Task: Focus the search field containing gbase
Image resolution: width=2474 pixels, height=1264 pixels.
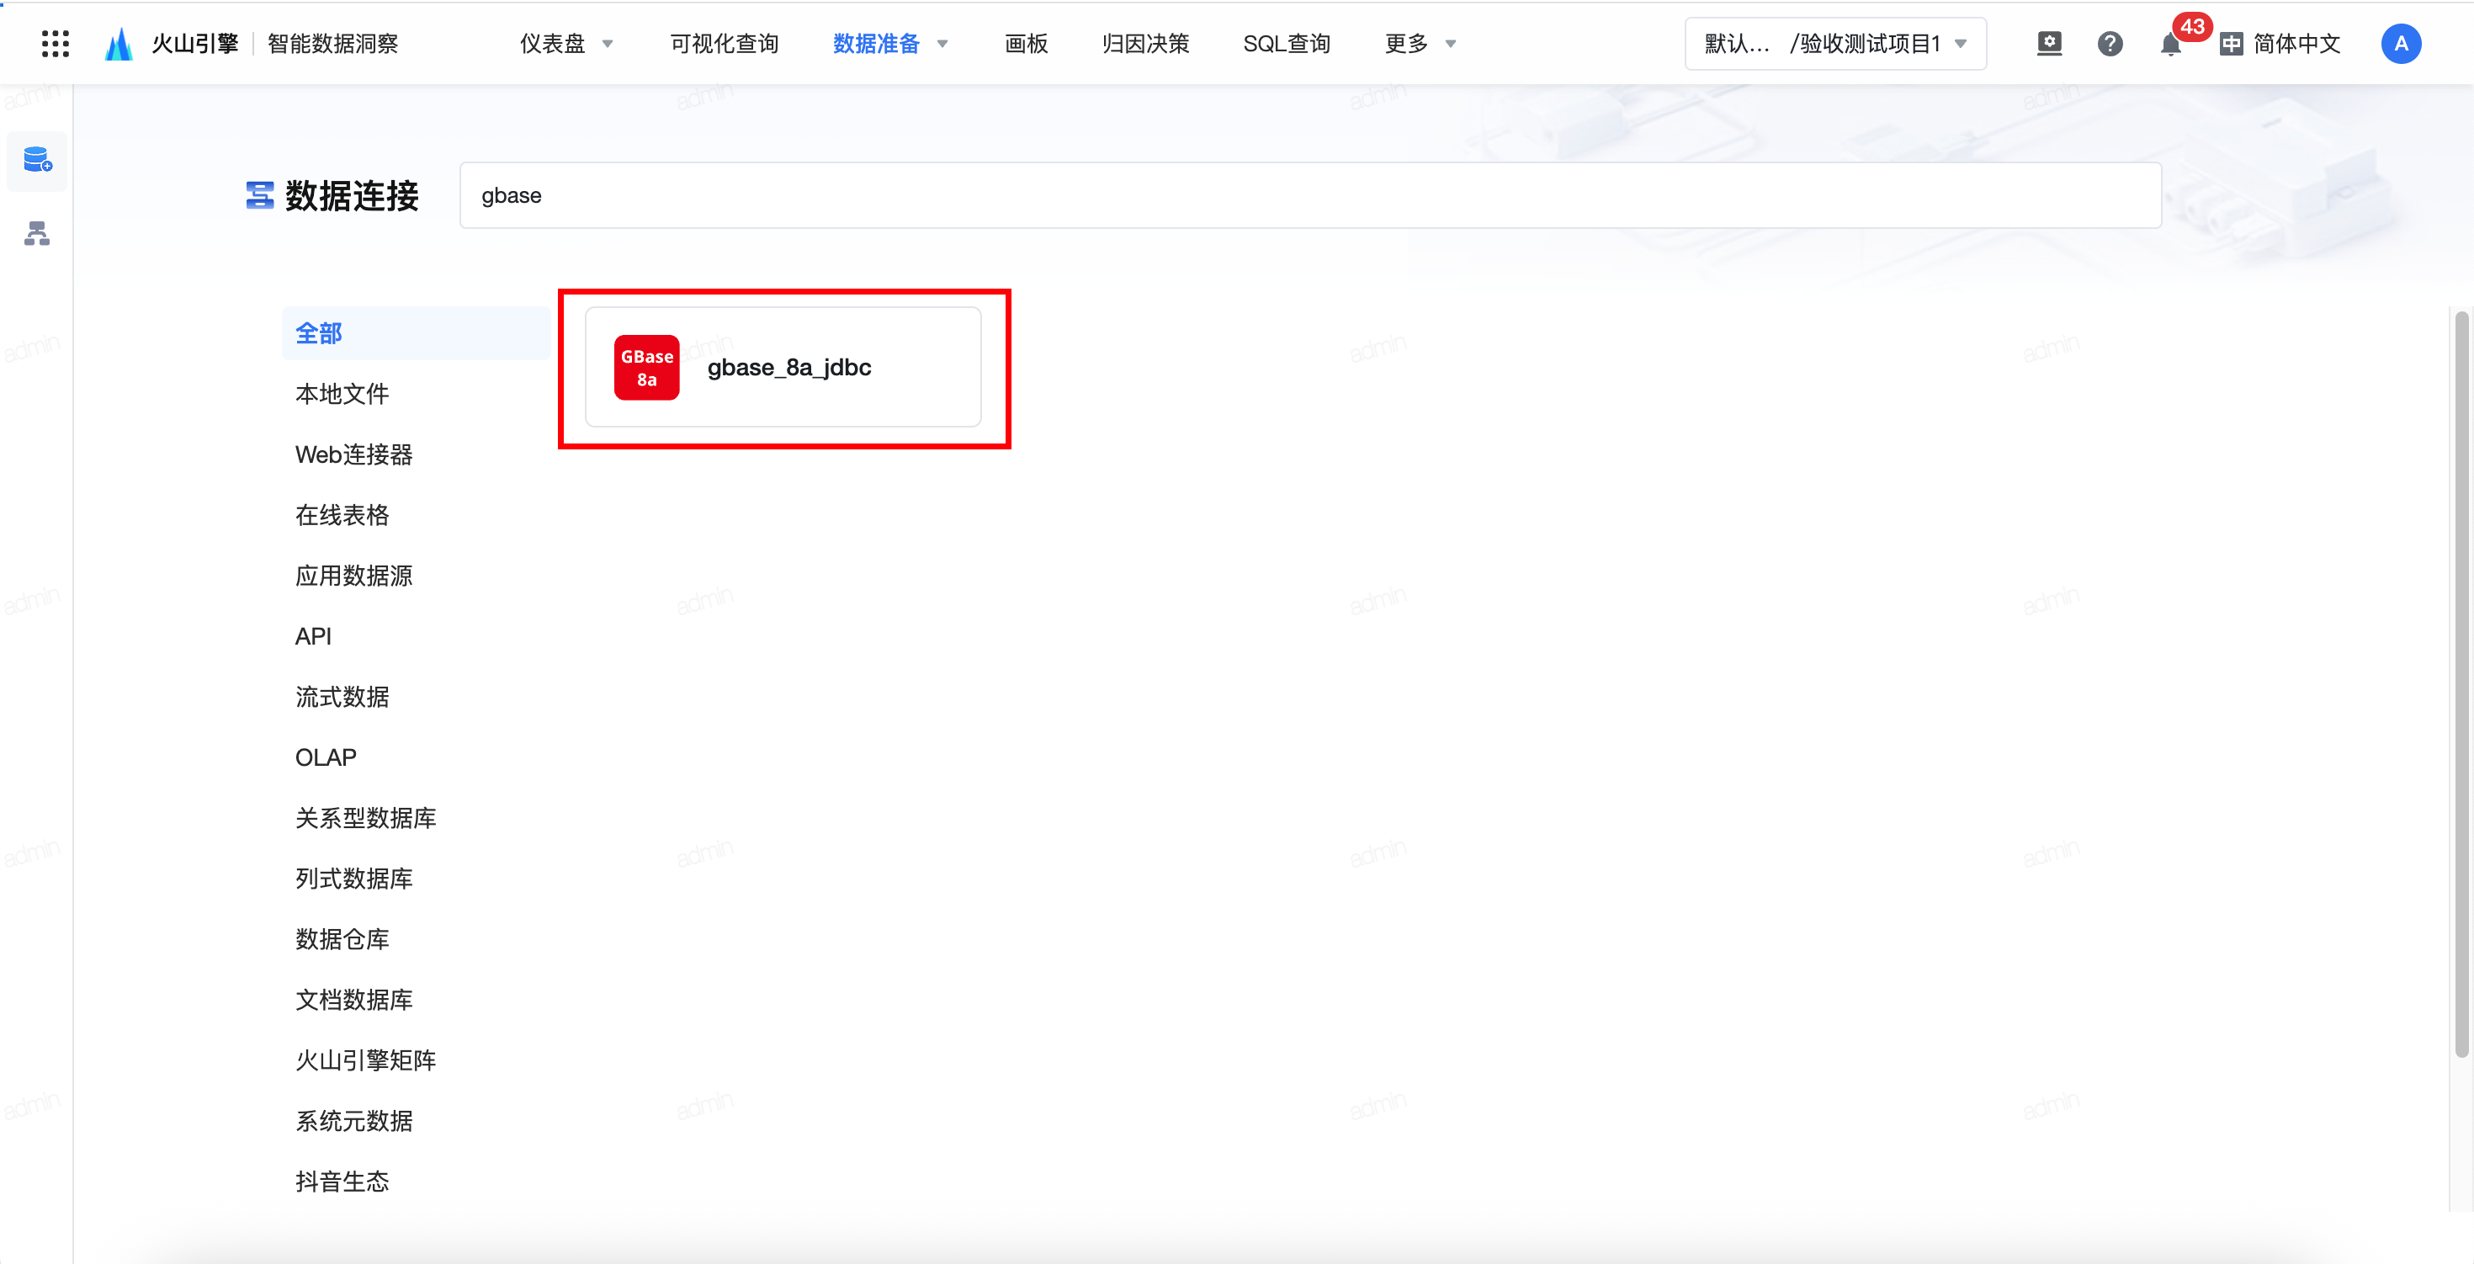Action: point(1310,195)
